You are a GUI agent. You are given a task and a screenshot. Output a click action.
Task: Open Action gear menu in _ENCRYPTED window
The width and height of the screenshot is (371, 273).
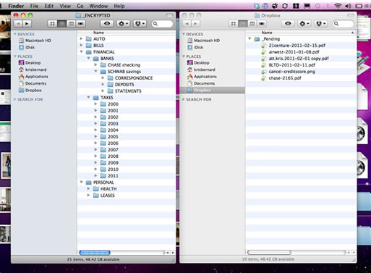click(123, 23)
